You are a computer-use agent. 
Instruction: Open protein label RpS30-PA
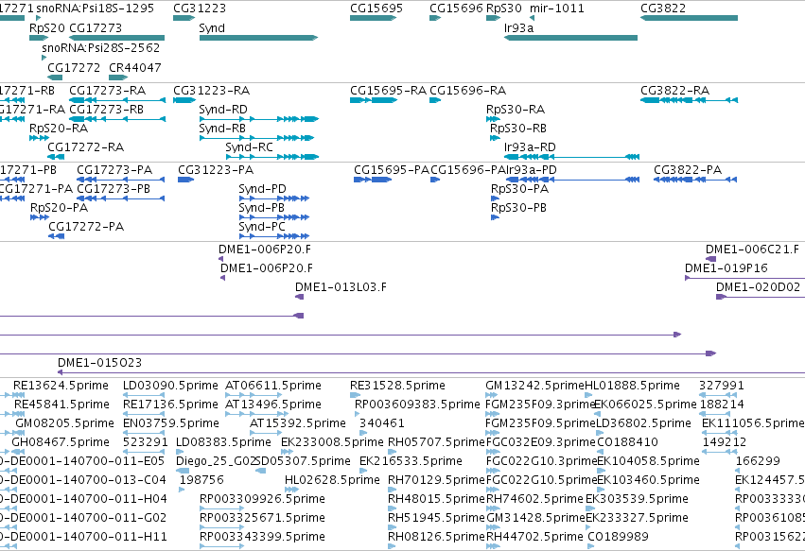pyautogui.click(x=520, y=189)
